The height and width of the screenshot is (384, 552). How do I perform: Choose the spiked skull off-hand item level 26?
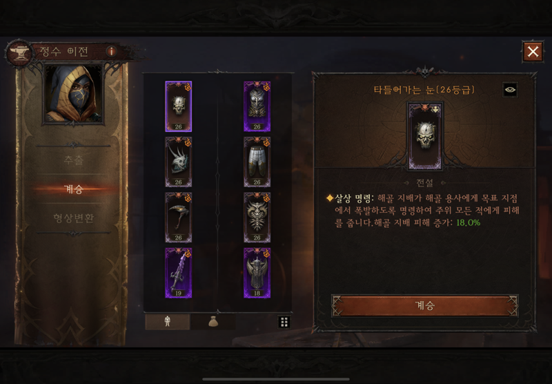[257, 218]
